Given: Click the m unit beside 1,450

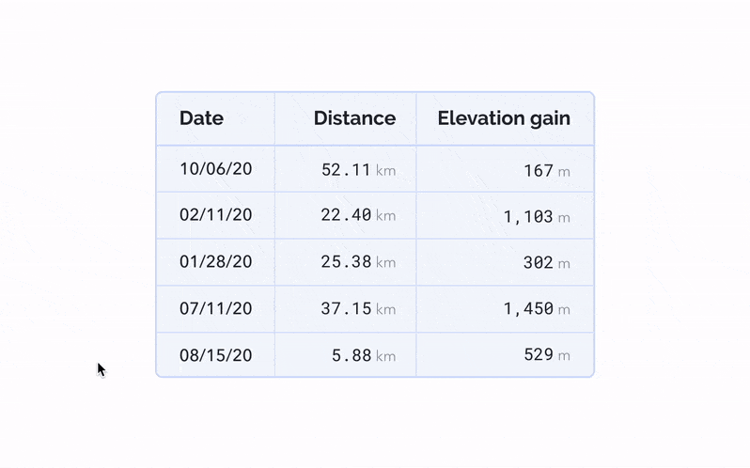Looking at the screenshot, I should [x=564, y=310].
